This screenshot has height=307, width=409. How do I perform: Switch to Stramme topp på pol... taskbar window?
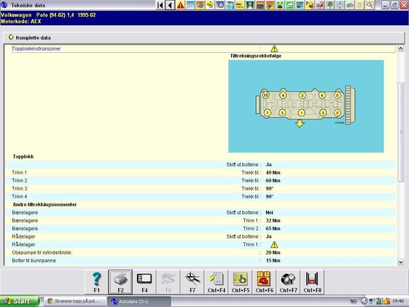pos(75,301)
